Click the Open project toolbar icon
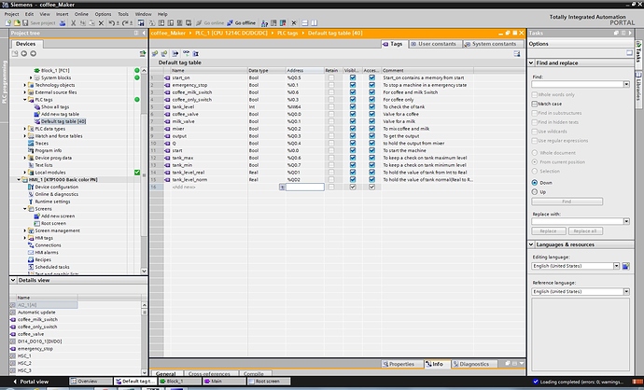This screenshot has height=390, width=644. pyautogui.click(x=17, y=23)
